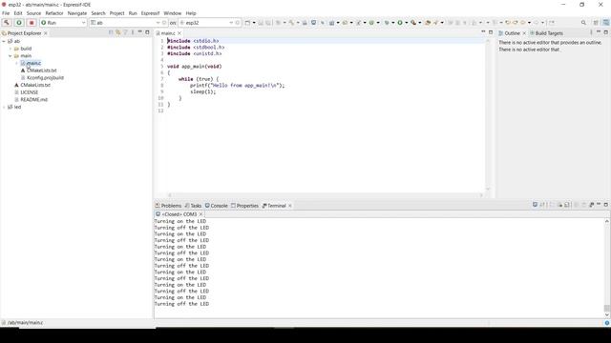The image size is (611, 343).
Task: Close the Closed COM3 terminal tab
Action: pyautogui.click(x=201, y=214)
